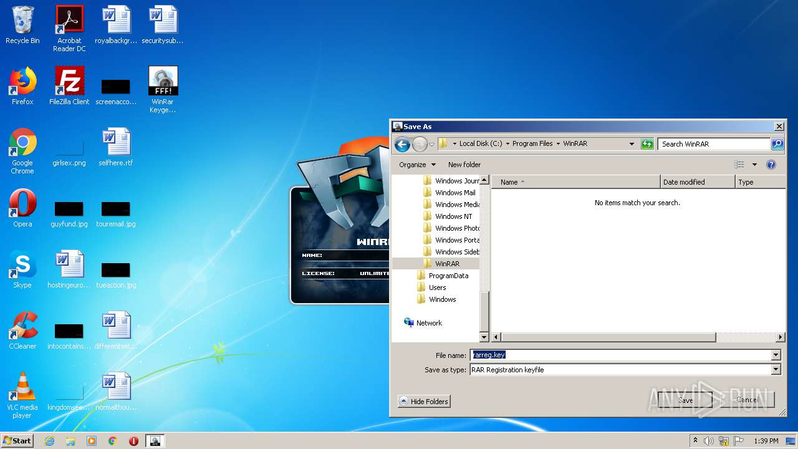Viewport: 798px width, 449px height.
Task: Expand the Program Files breadcrumb arrow
Action: (x=558, y=144)
